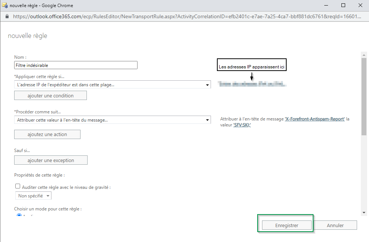Click the 'ajoutez une action' button

(x=47, y=134)
